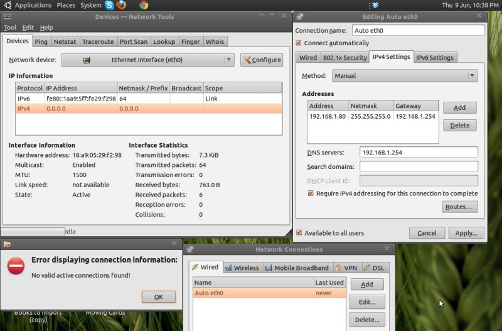Toggle Require IPv4 addressing checkbox
This screenshot has height=331, width=502.
click(x=311, y=193)
